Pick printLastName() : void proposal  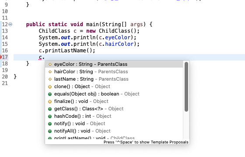(114, 137)
